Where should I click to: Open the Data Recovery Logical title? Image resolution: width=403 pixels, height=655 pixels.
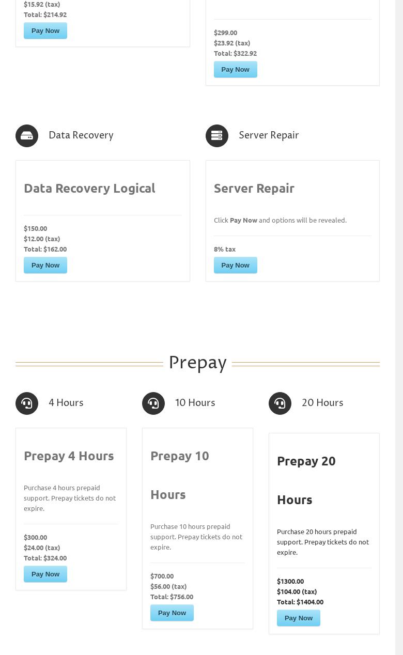click(89, 188)
